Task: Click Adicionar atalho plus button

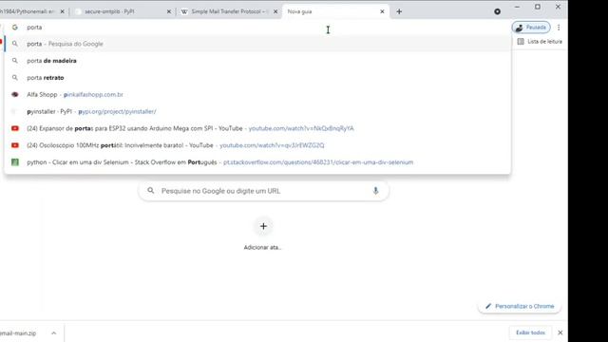Action: [263, 226]
